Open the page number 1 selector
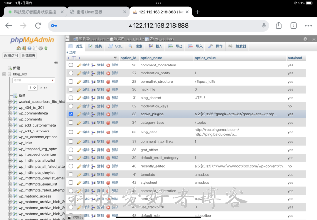 click(x=33, y=88)
